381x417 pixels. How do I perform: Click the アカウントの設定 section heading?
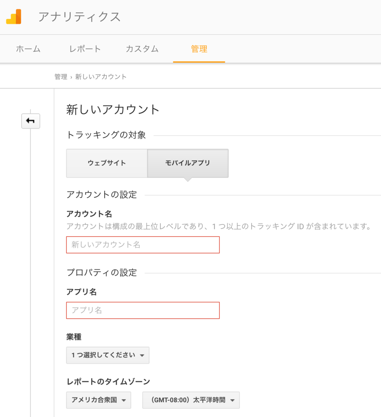[x=102, y=195]
